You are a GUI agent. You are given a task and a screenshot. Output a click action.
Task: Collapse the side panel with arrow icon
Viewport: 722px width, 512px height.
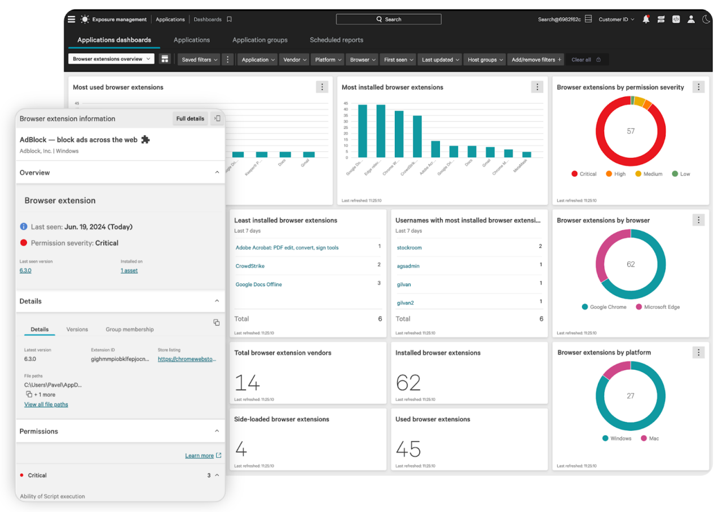point(217,119)
